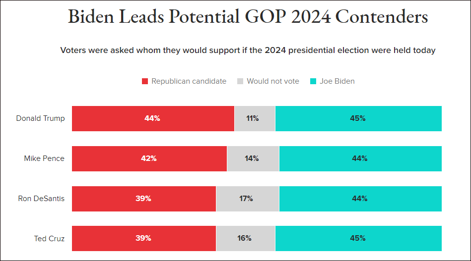471x261 pixels.
Task: Toggle the Would not vote legend label
Action: click(x=272, y=81)
